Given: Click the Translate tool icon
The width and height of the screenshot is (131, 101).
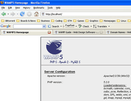Looking at the screenshot, I should coord(95,26).
